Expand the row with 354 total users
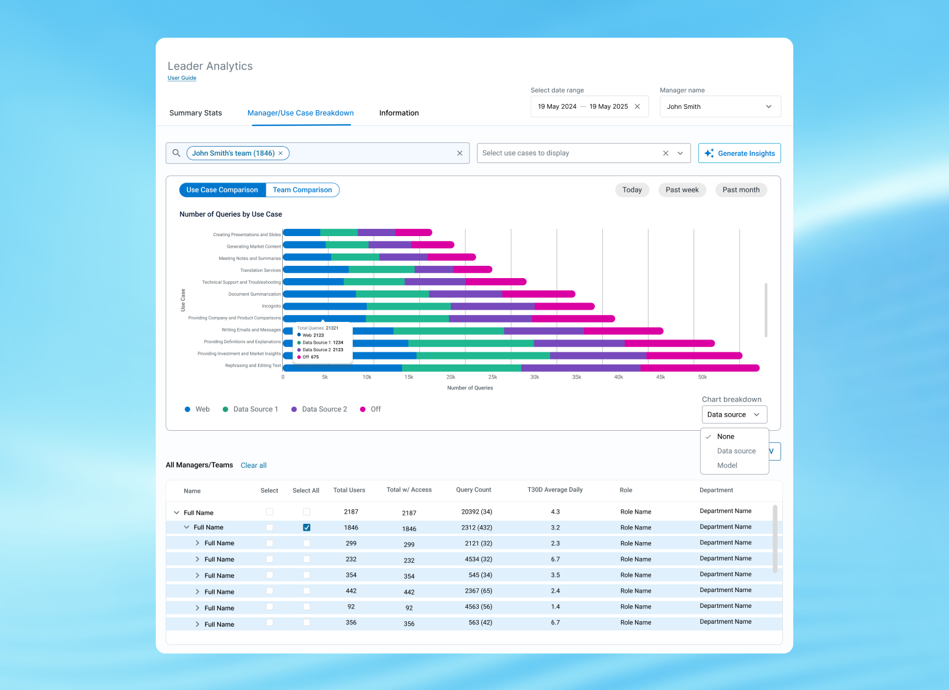The height and width of the screenshot is (690, 949). tap(198, 576)
